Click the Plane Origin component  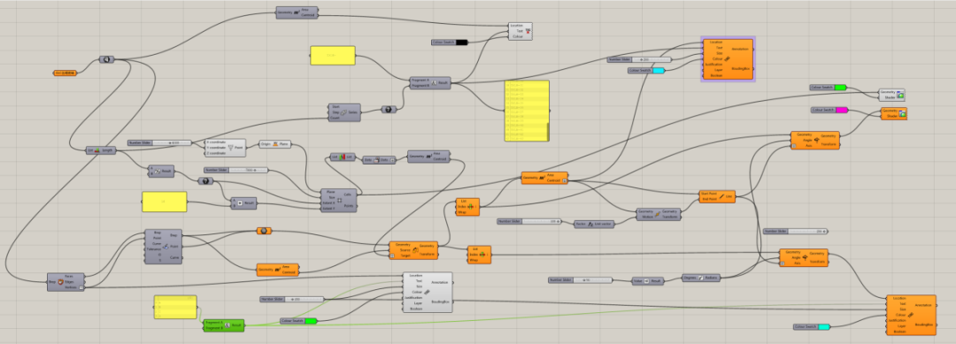[x=275, y=144]
